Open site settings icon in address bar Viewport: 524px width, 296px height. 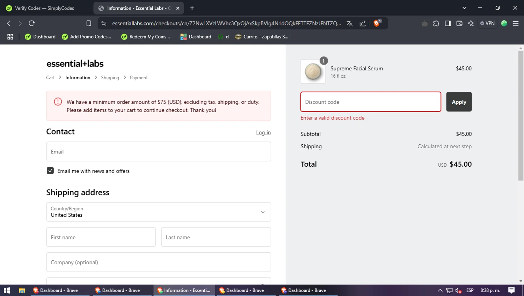(x=104, y=23)
